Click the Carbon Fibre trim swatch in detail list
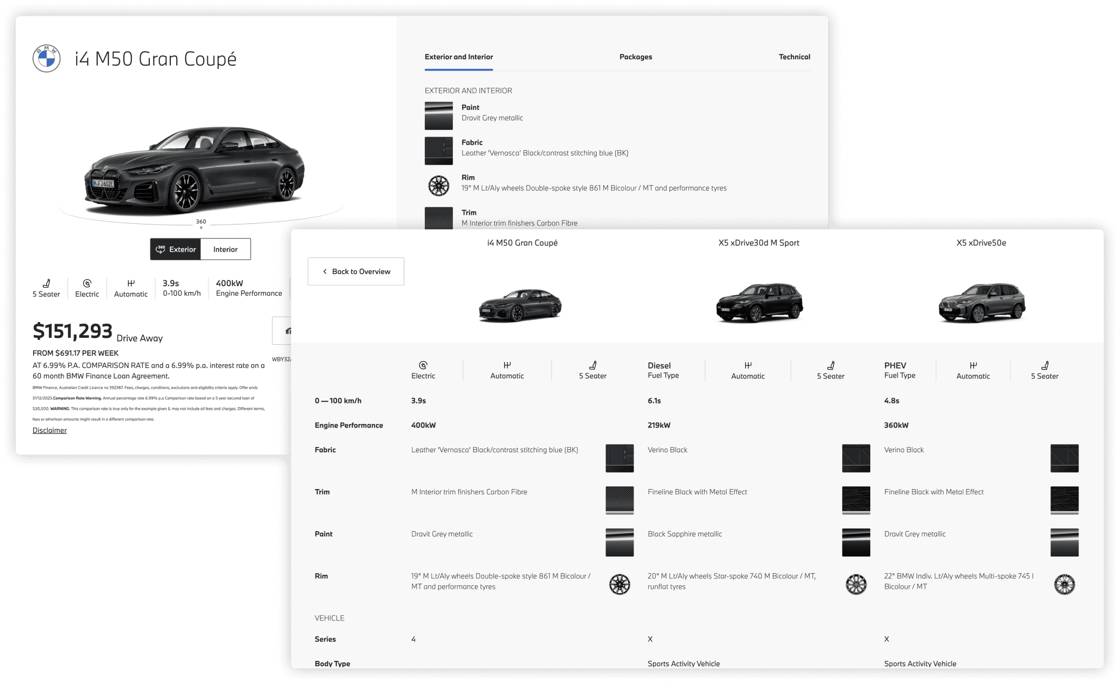This screenshot has width=1120, height=684. (439, 218)
